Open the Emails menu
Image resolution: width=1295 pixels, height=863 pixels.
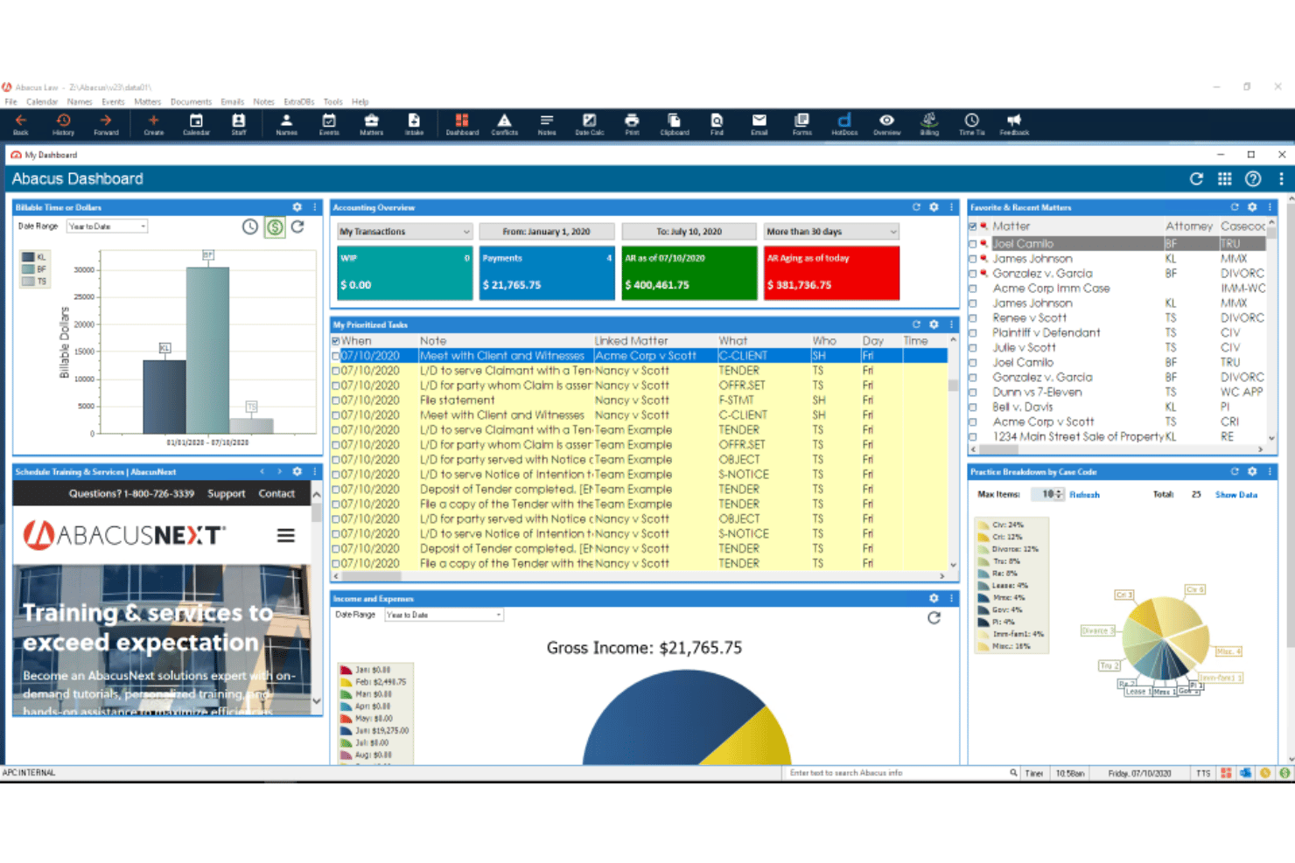(x=232, y=101)
